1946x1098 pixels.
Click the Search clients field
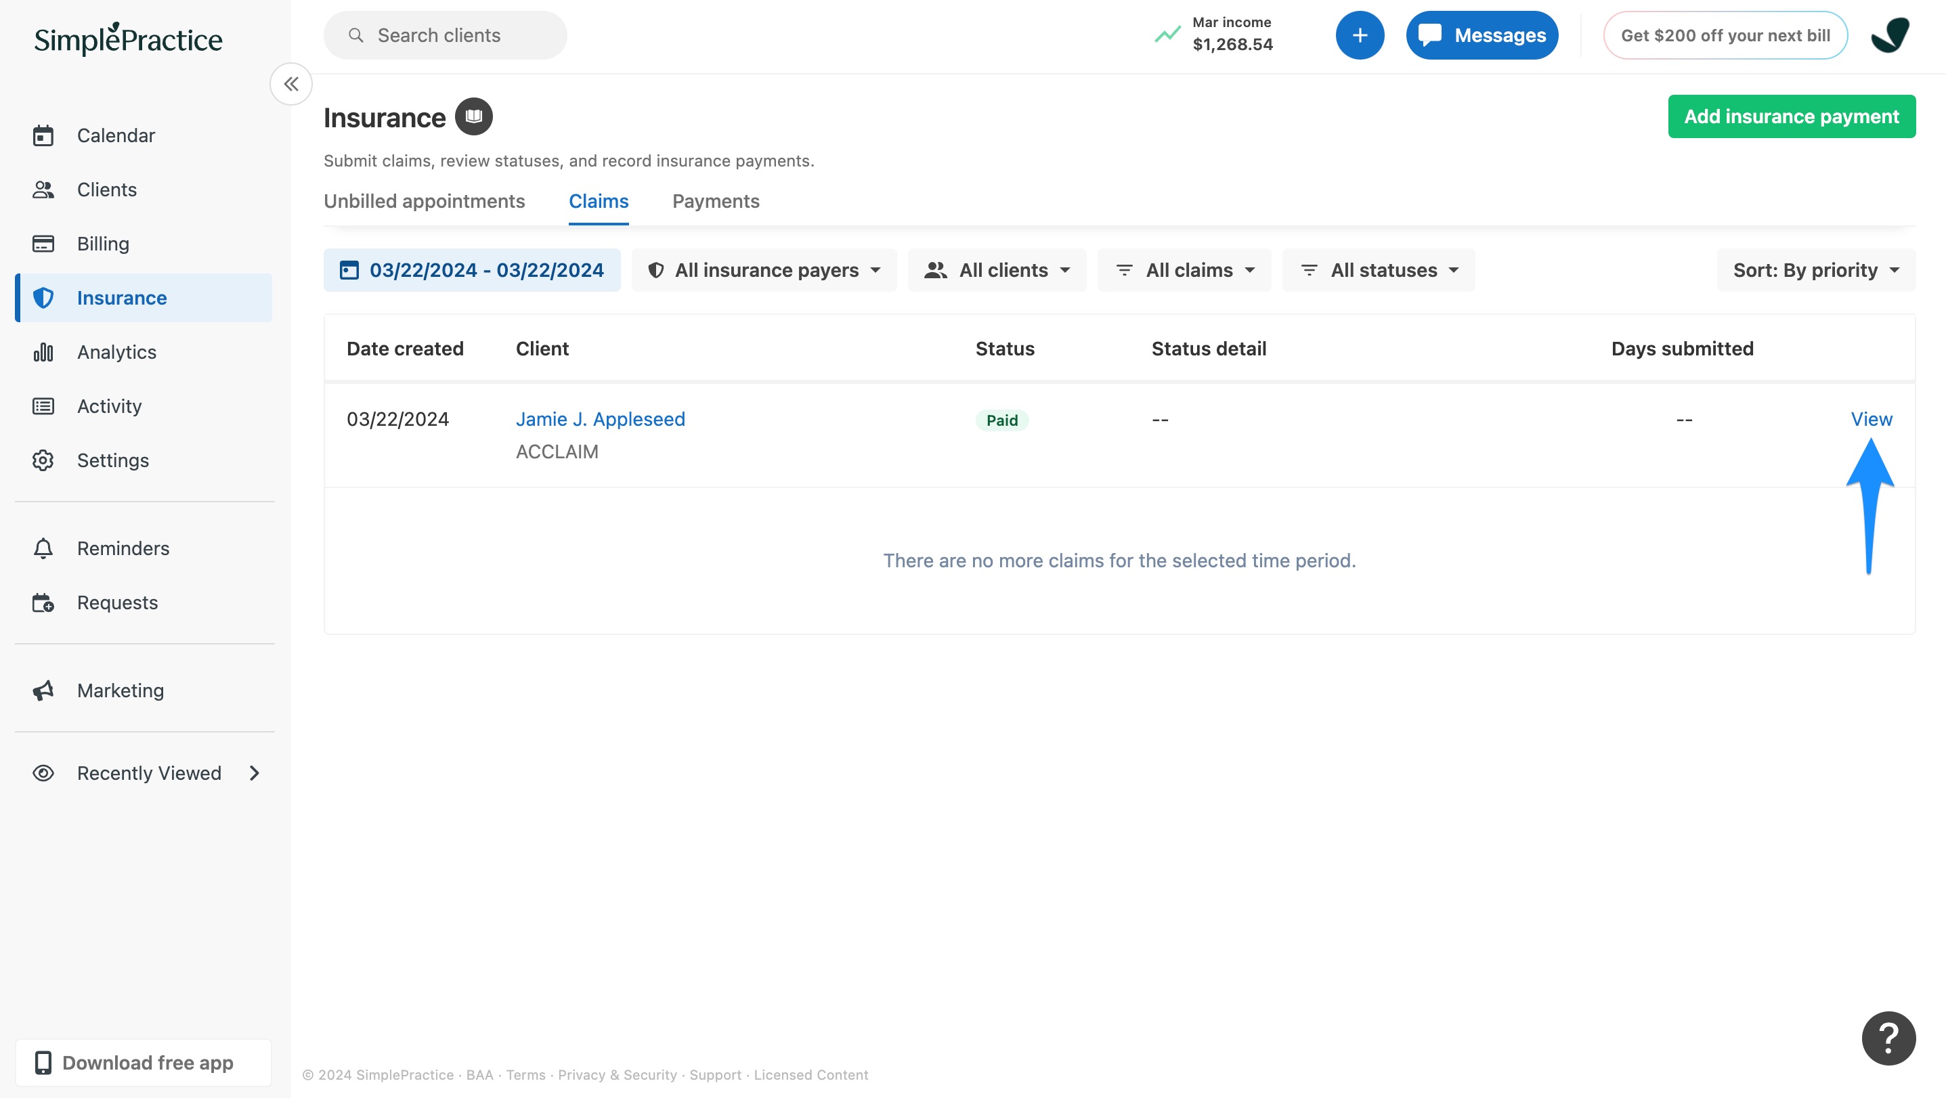(x=445, y=35)
